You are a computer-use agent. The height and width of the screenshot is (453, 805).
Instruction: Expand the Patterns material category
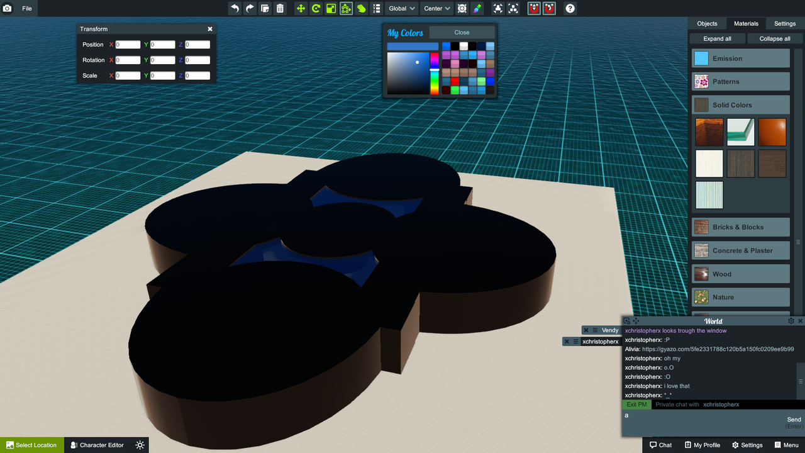click(741, 82)
